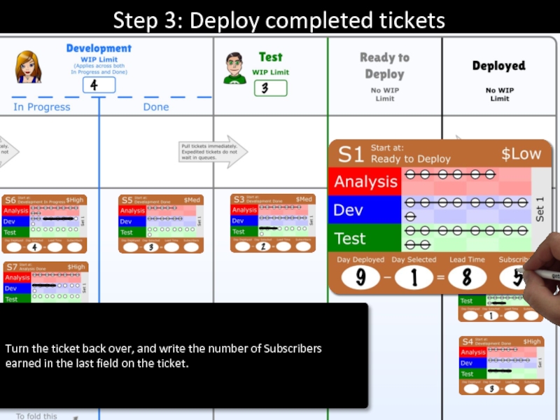The width and height of the screenshot is (560, 420).
Task: Click the black Turn the ticket back over caption
Action: pos(183,356)
